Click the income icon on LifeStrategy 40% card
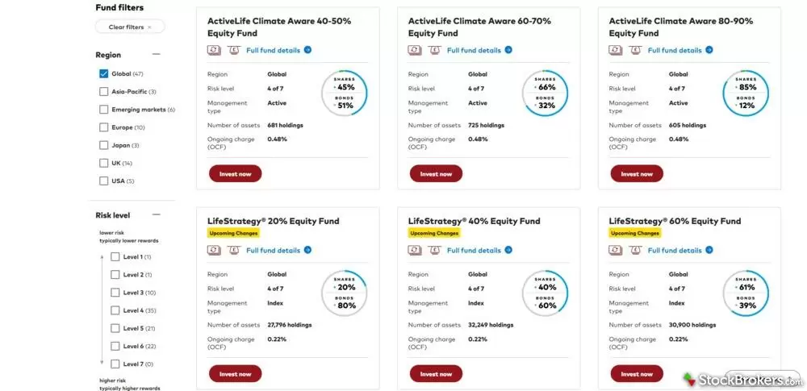This screenshot has width=807, height=391. 435,250
